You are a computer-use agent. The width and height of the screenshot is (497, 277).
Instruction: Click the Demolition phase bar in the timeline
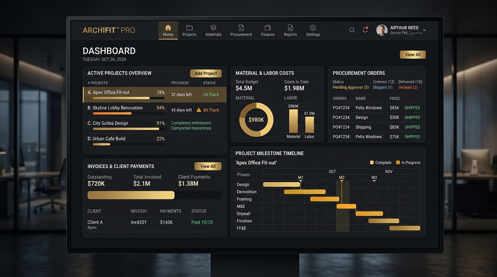(305, 192)
